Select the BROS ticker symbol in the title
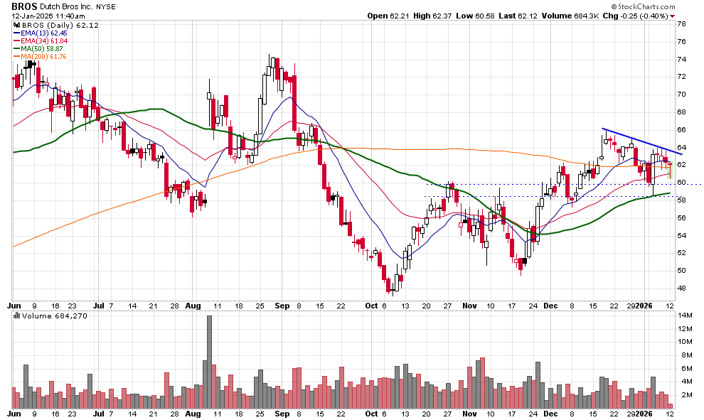 pos(24,6)
